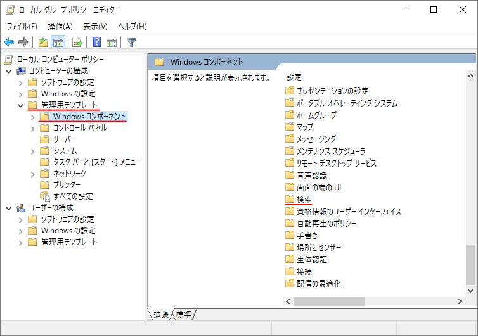Screen dimensions: 478x336
Task: Expand 管理用テンプレート under ユーザーの構成
Action: (21, 242)
